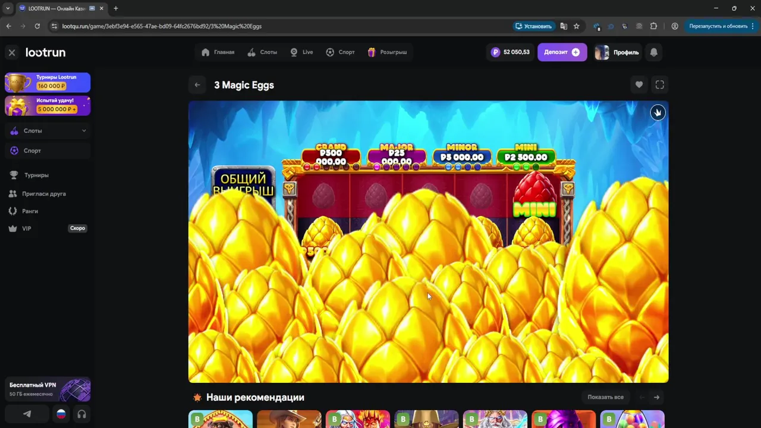Screen dimensions: 761x428
Task: Click the balance 52 050,53 display
Action: pyautogui.click(x=510, y=52)
